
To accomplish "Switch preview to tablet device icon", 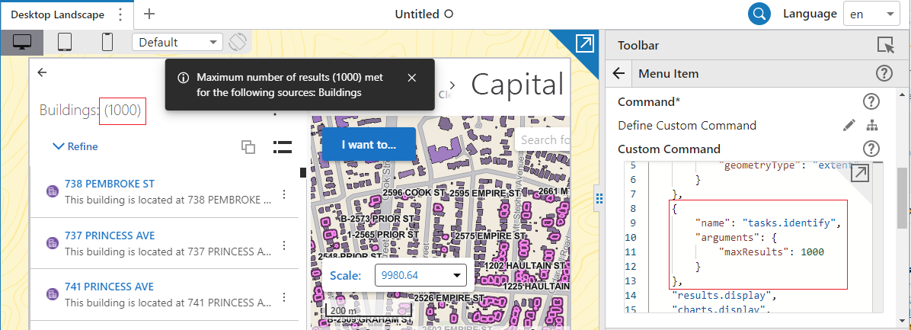I will point(65,43).
